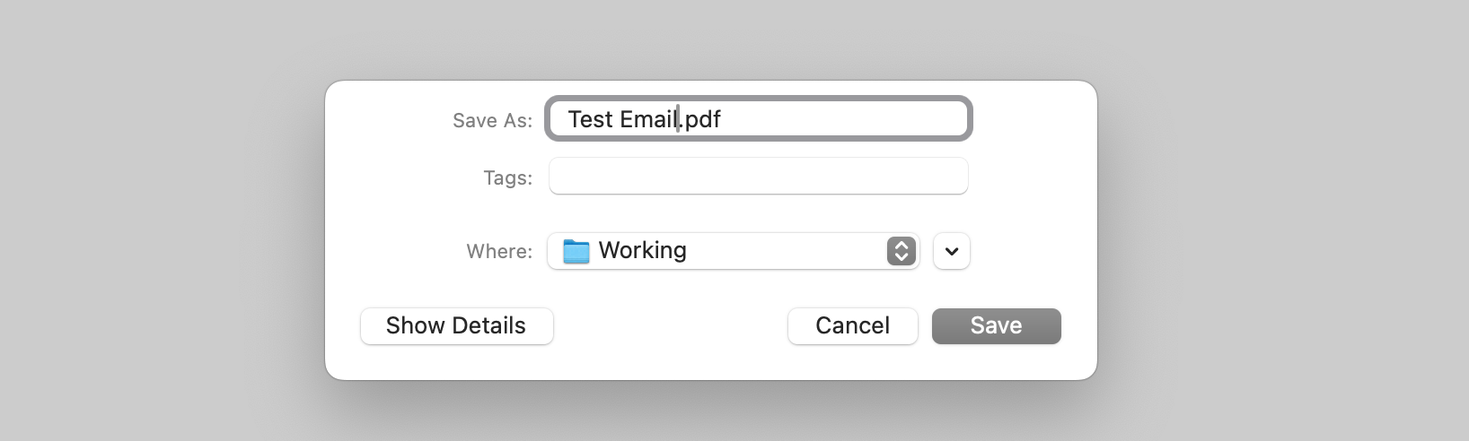Image resolution: width=1469 pixels, height=441 pixels.
Task: Click the word Email in the filename
Action: 648,119
